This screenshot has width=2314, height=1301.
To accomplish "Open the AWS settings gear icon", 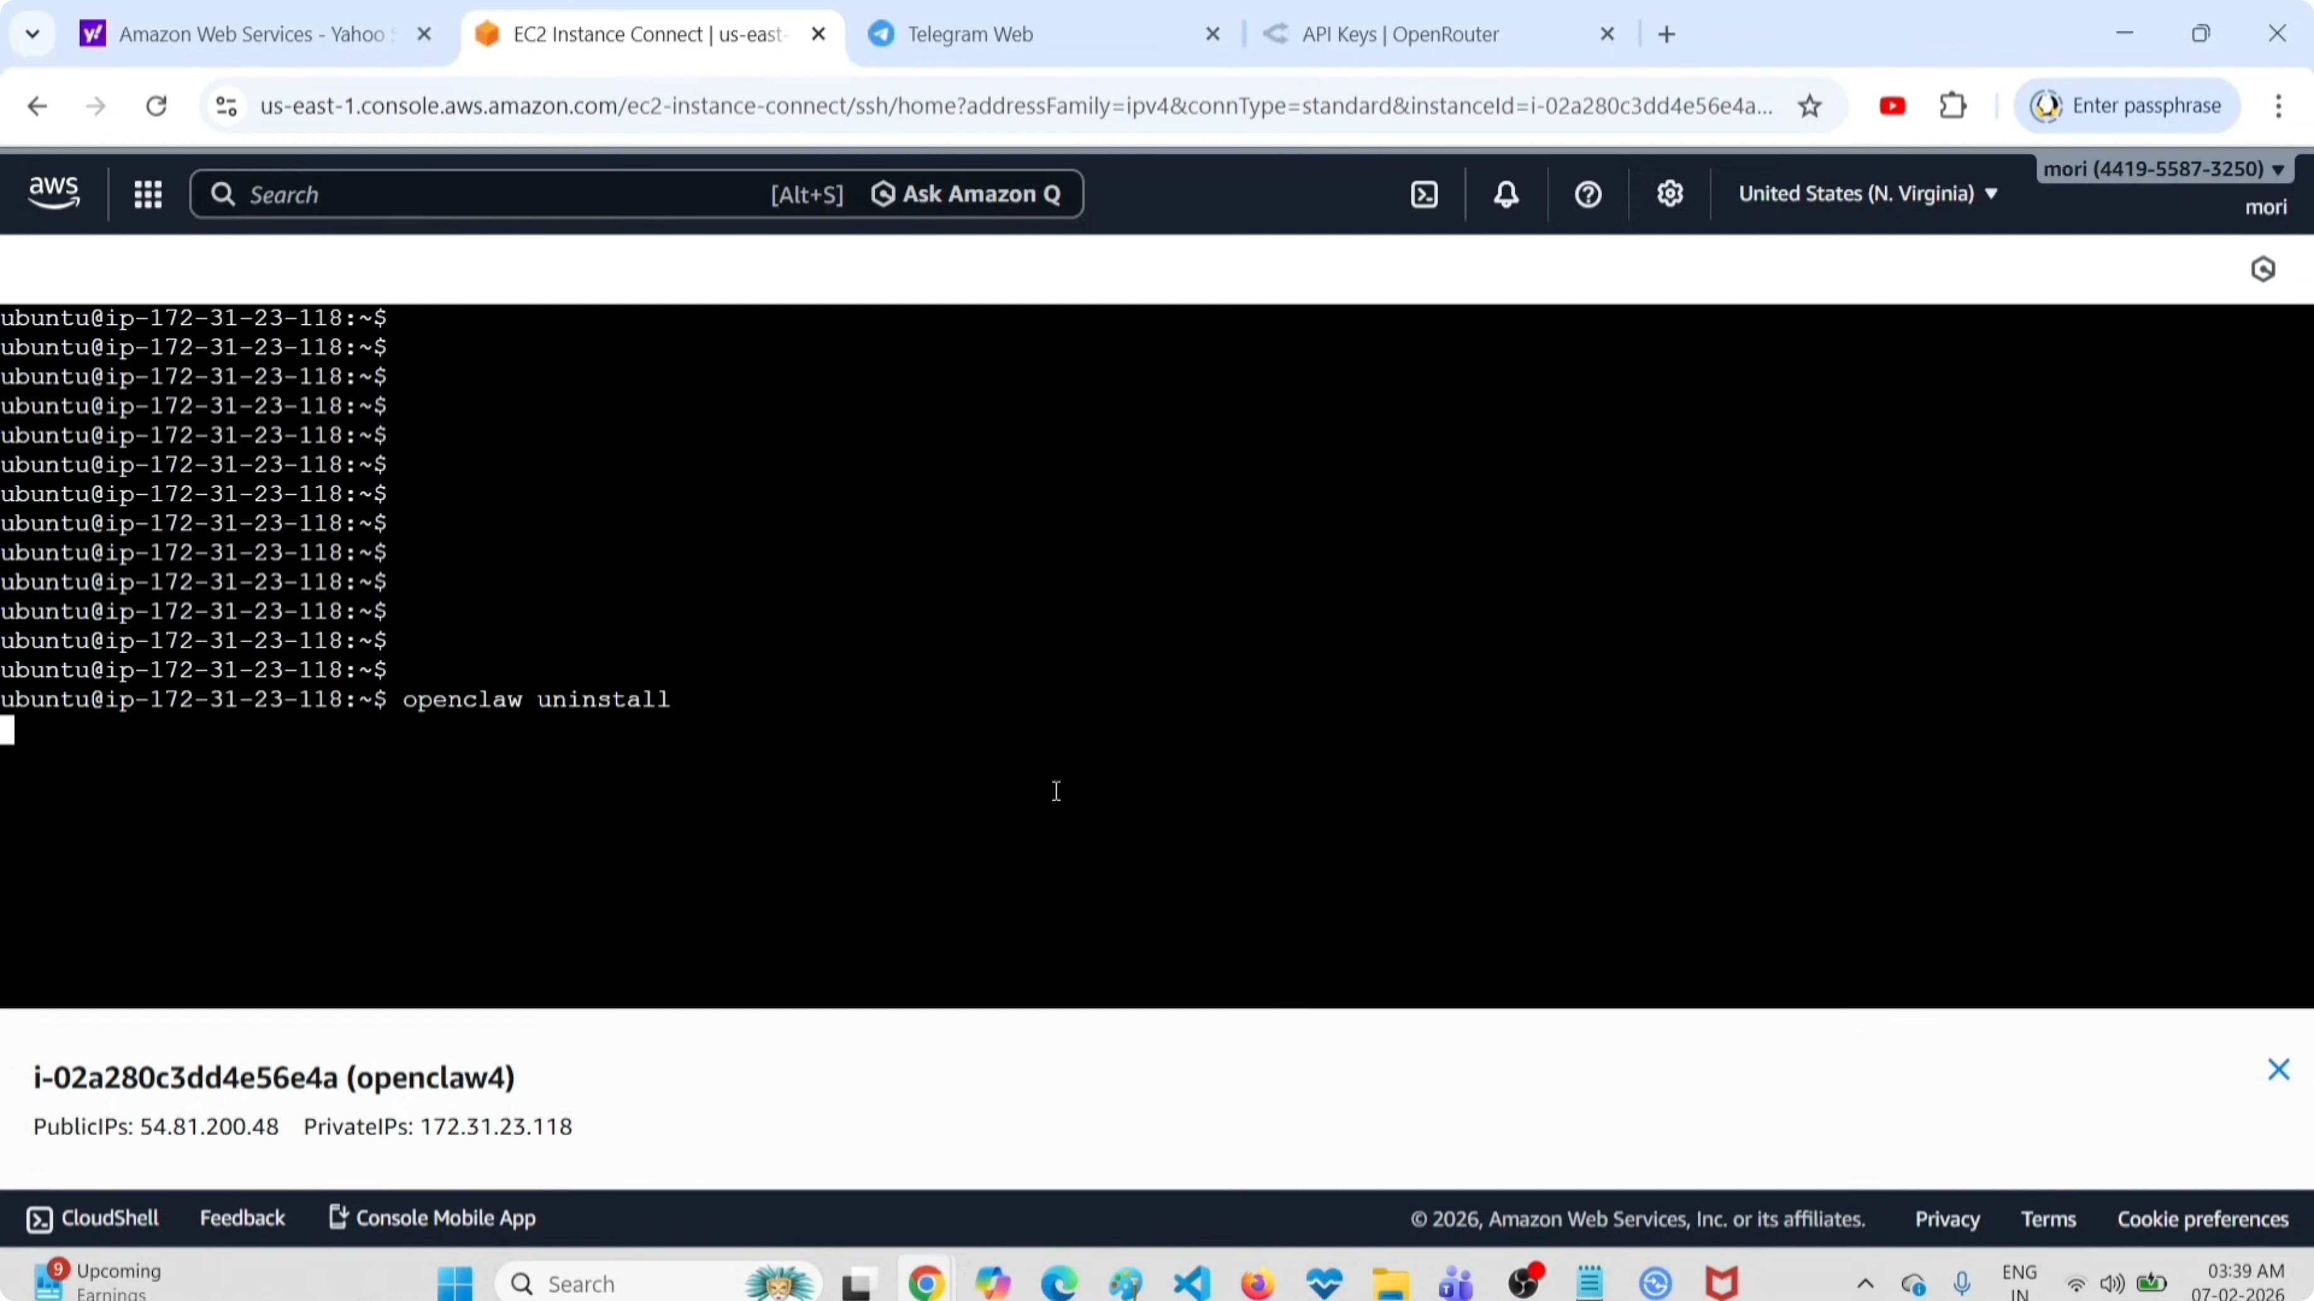I will [1670, 194].
